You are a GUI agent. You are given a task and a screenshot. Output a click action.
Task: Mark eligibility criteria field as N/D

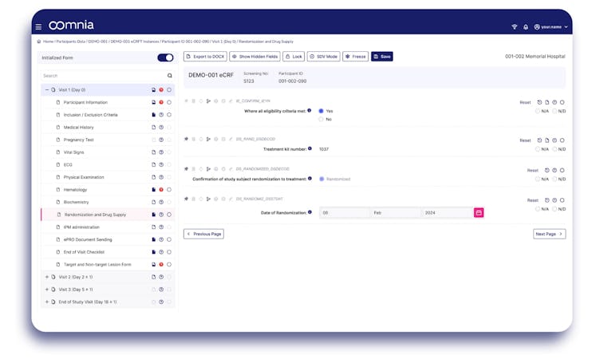pyautogui.click(x=555, y=112)
